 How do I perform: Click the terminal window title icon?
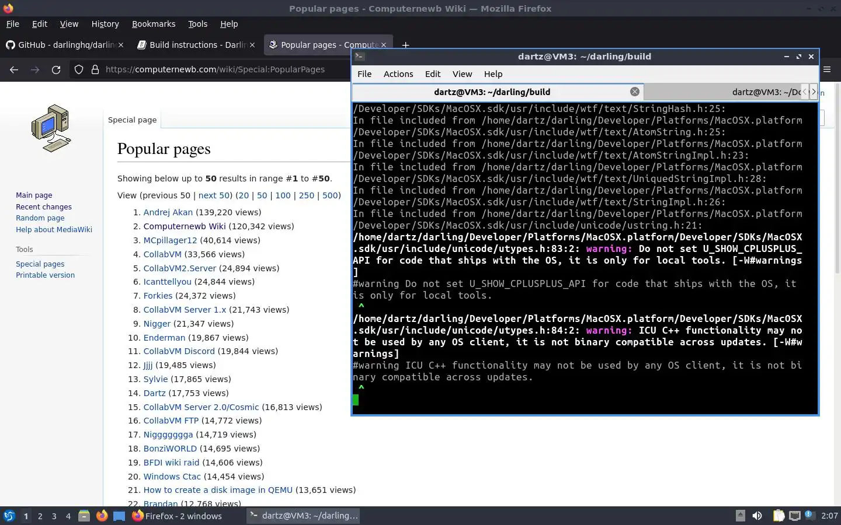coord(360,57)
